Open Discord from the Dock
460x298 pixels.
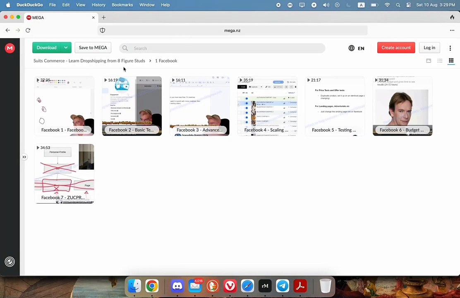point(177,286)
